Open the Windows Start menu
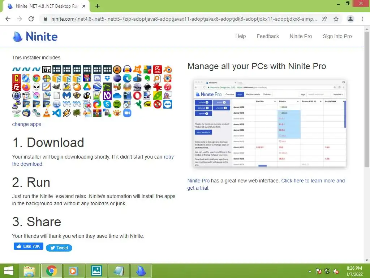 click(9, 271)
